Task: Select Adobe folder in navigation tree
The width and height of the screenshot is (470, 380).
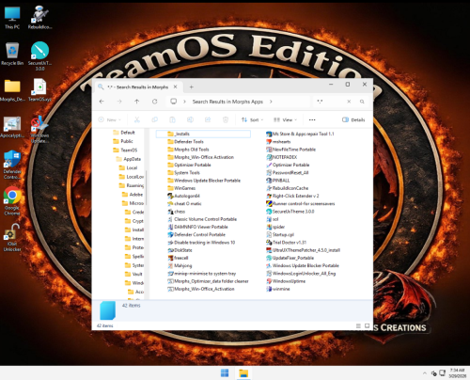Action: click(133, 195)
